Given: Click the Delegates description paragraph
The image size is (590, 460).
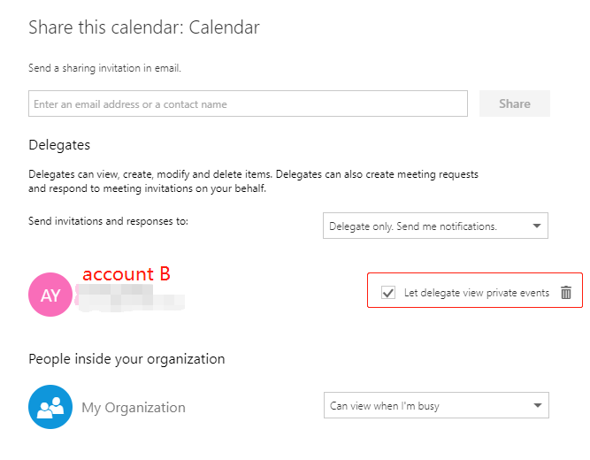Looking at the screenshot, I should [x=253, y=181].
